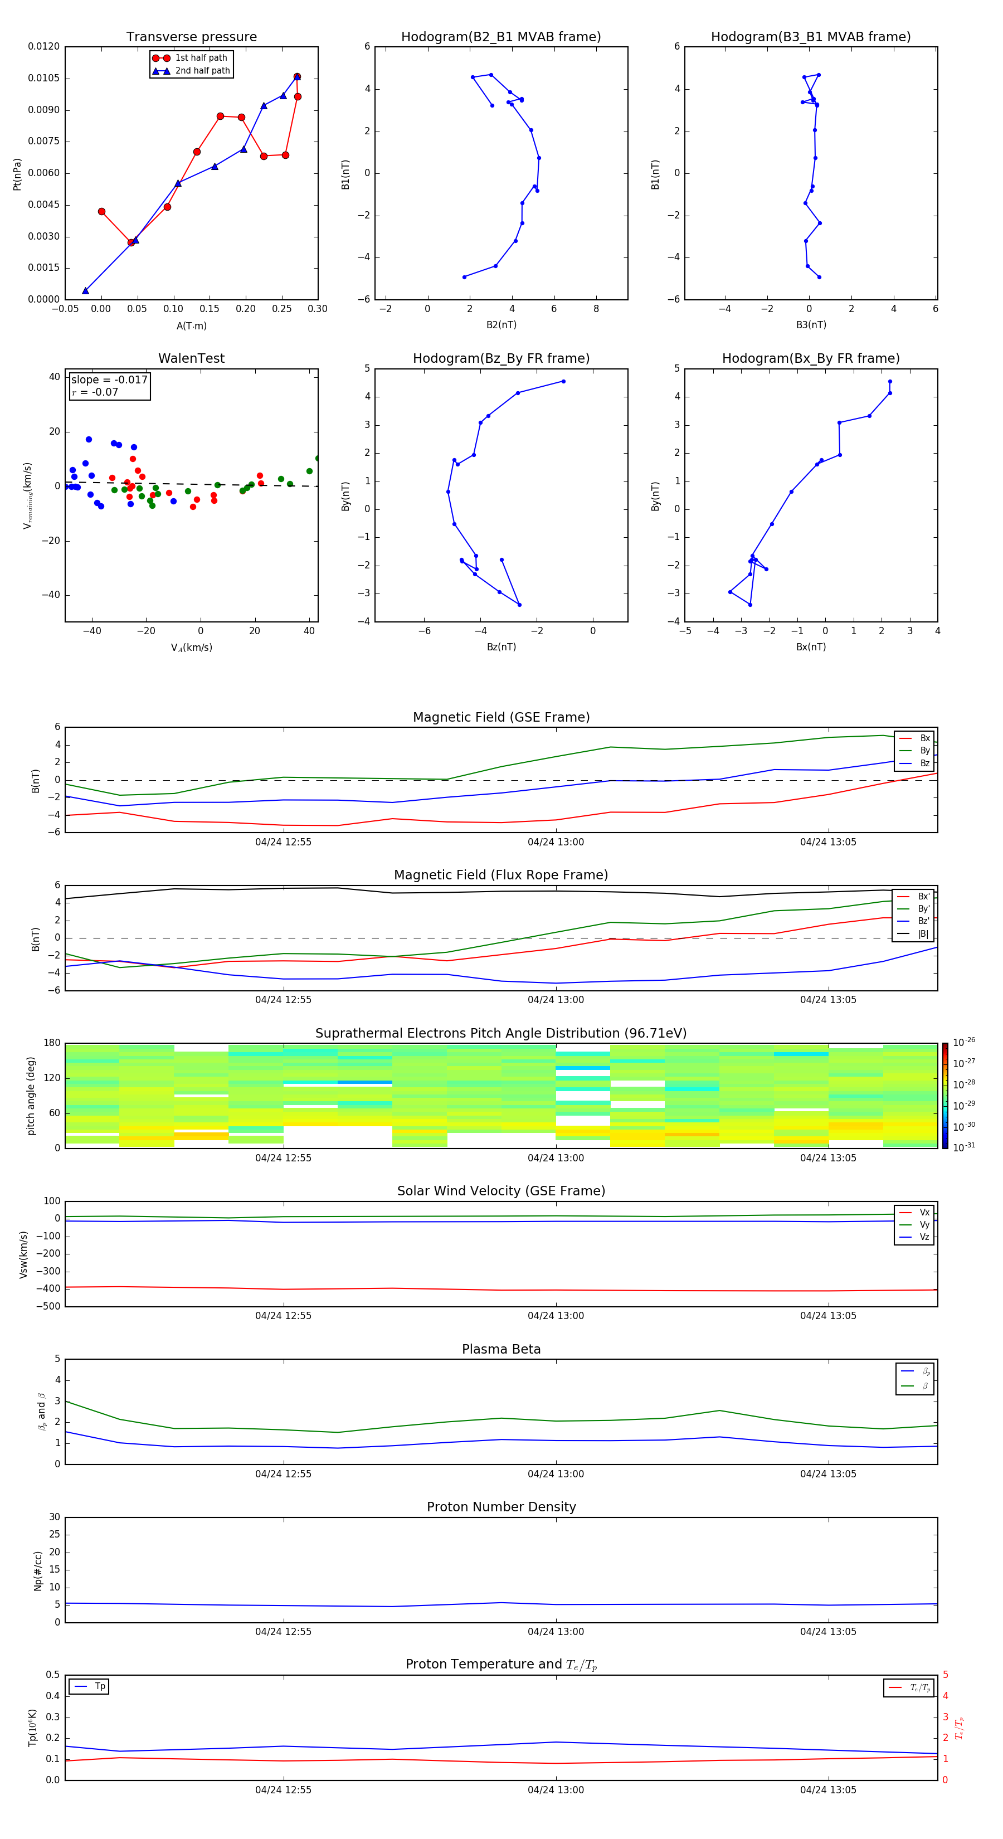Click the V_A(km/s) x-axis label
Screen dimensions: 1003x1839
(191, 648)
